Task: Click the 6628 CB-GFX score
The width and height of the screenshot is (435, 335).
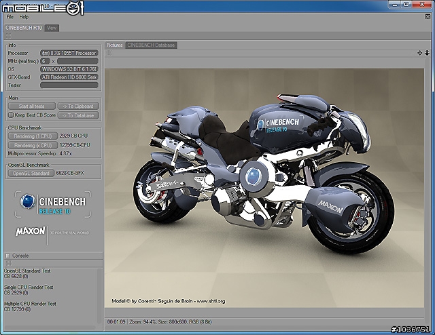Action: click(x=70, y=173)
